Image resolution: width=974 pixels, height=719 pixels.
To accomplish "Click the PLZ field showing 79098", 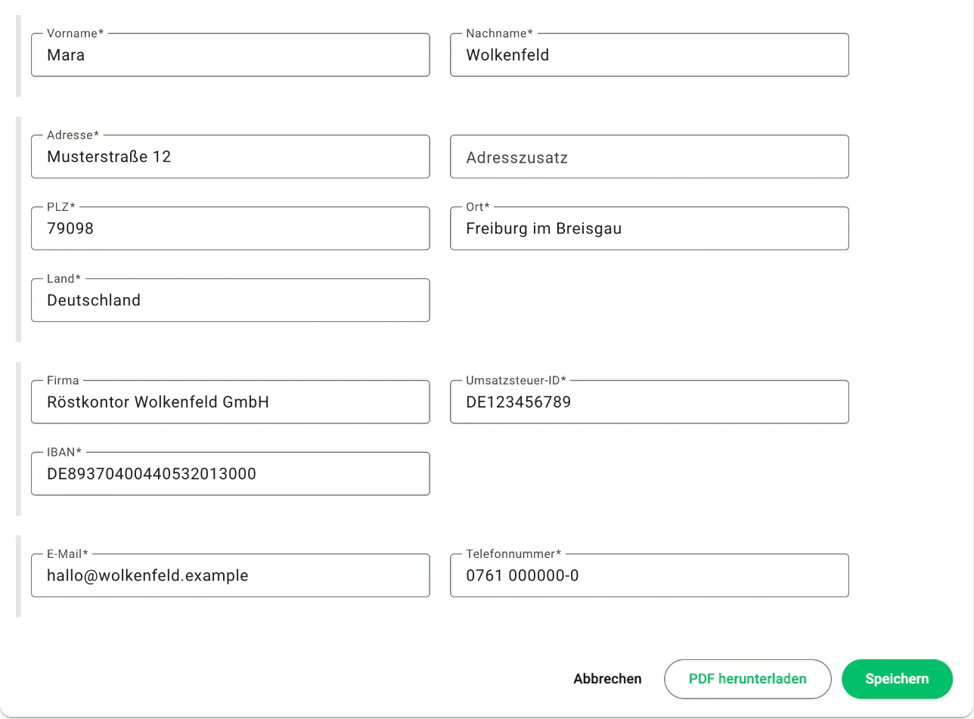I will [231, 228].
